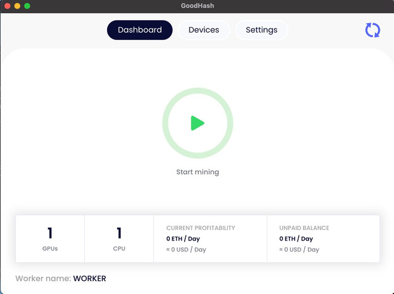Click the 0 ETH / Day unpaid balance value
Image resolution: width=394 pixels, height=294 pixels.
(296, 239)
